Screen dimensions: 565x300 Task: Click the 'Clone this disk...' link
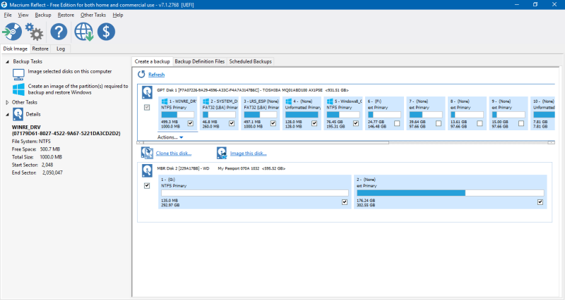pyautogui.click(x=174, y=153)
